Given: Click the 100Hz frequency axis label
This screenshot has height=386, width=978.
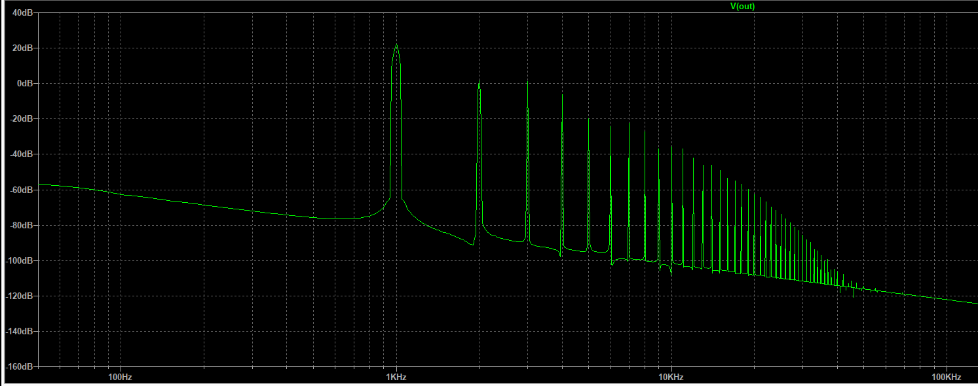Looking at the screenshot, I should (x=120, y=377).
